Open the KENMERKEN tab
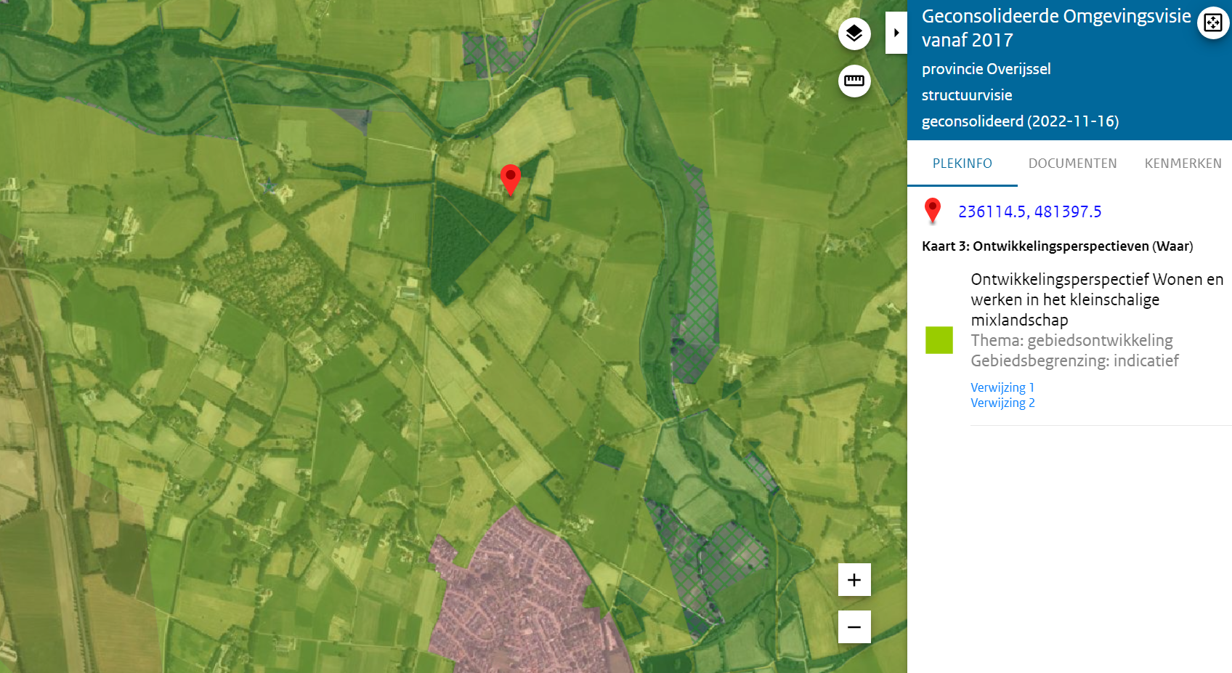 pos(1183,164)
